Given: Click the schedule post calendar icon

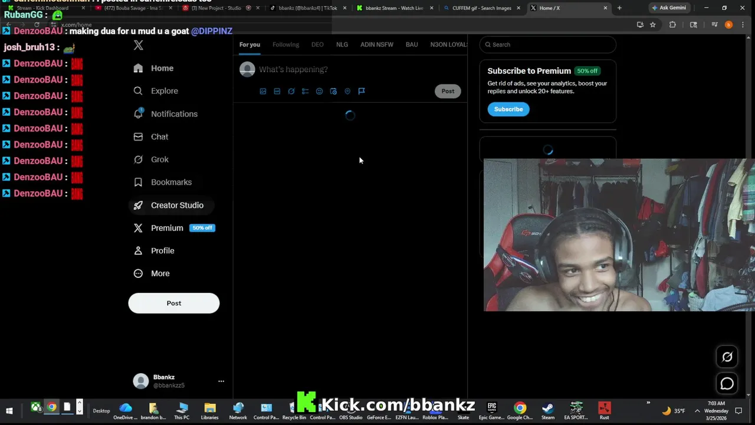Looking at the screenshot, I should [333, 91].
